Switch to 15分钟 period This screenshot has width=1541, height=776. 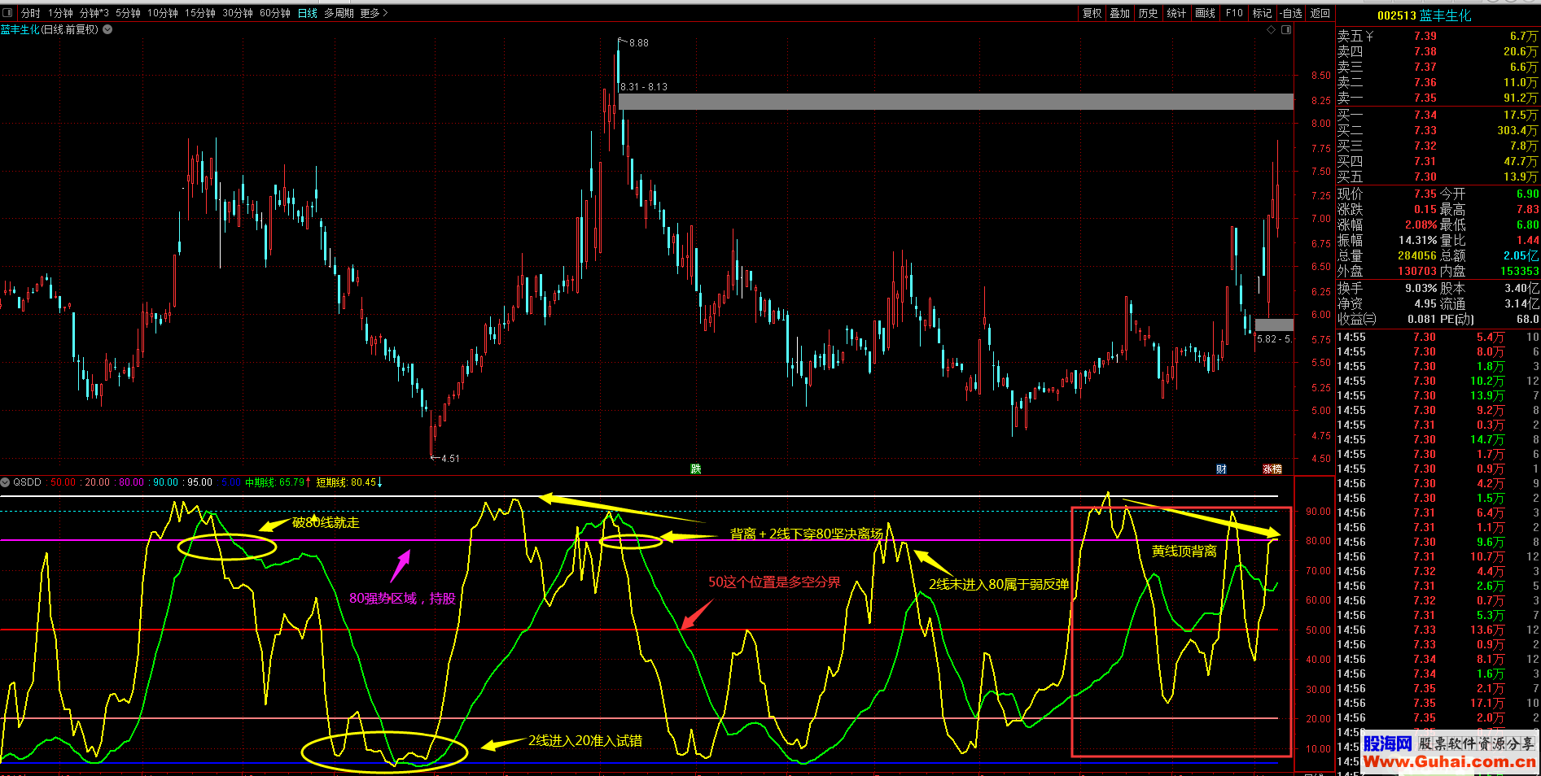pyautogui.click(x=200, y=13)
